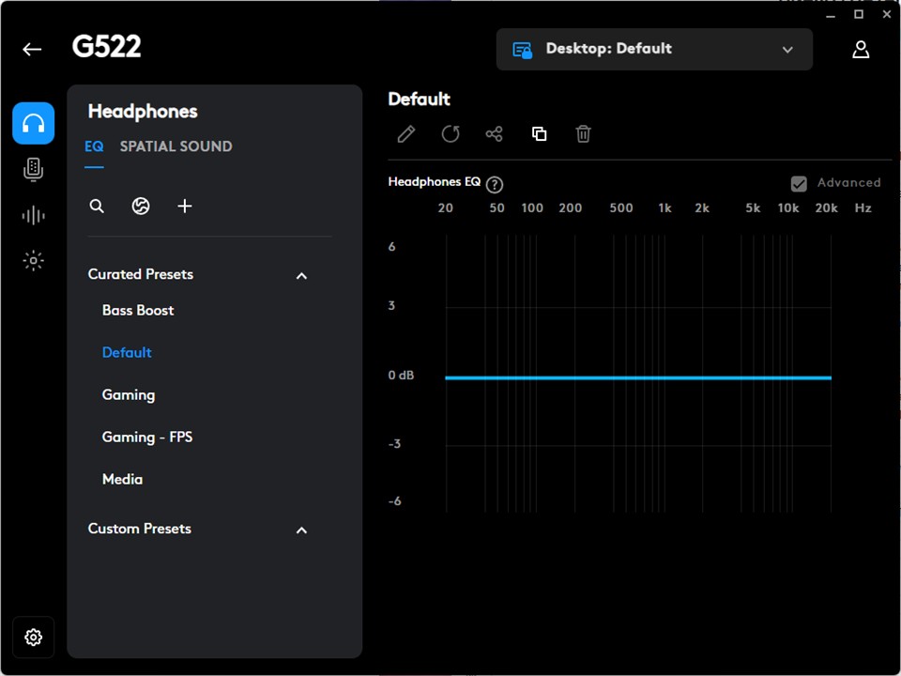Browse community presets via globe icon

point(141,206)
